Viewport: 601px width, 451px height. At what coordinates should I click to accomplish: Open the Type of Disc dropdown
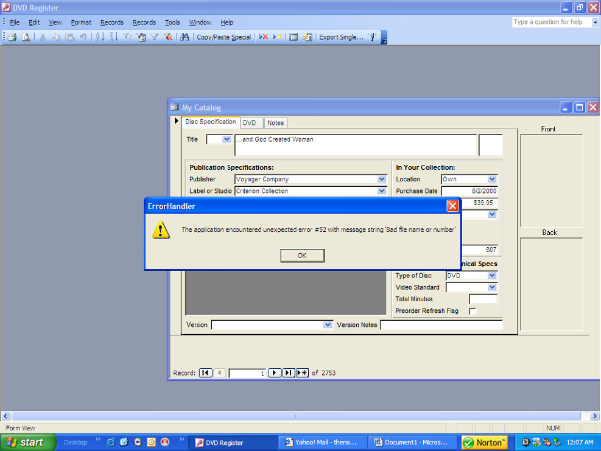492,276
